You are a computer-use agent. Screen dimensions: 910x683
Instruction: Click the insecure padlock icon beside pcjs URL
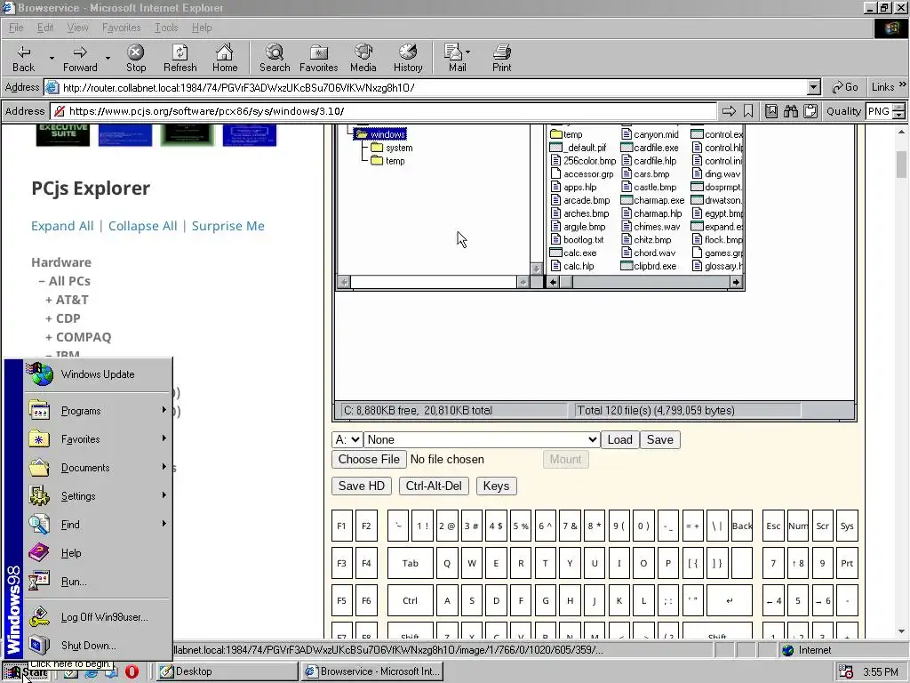[60, 111]
